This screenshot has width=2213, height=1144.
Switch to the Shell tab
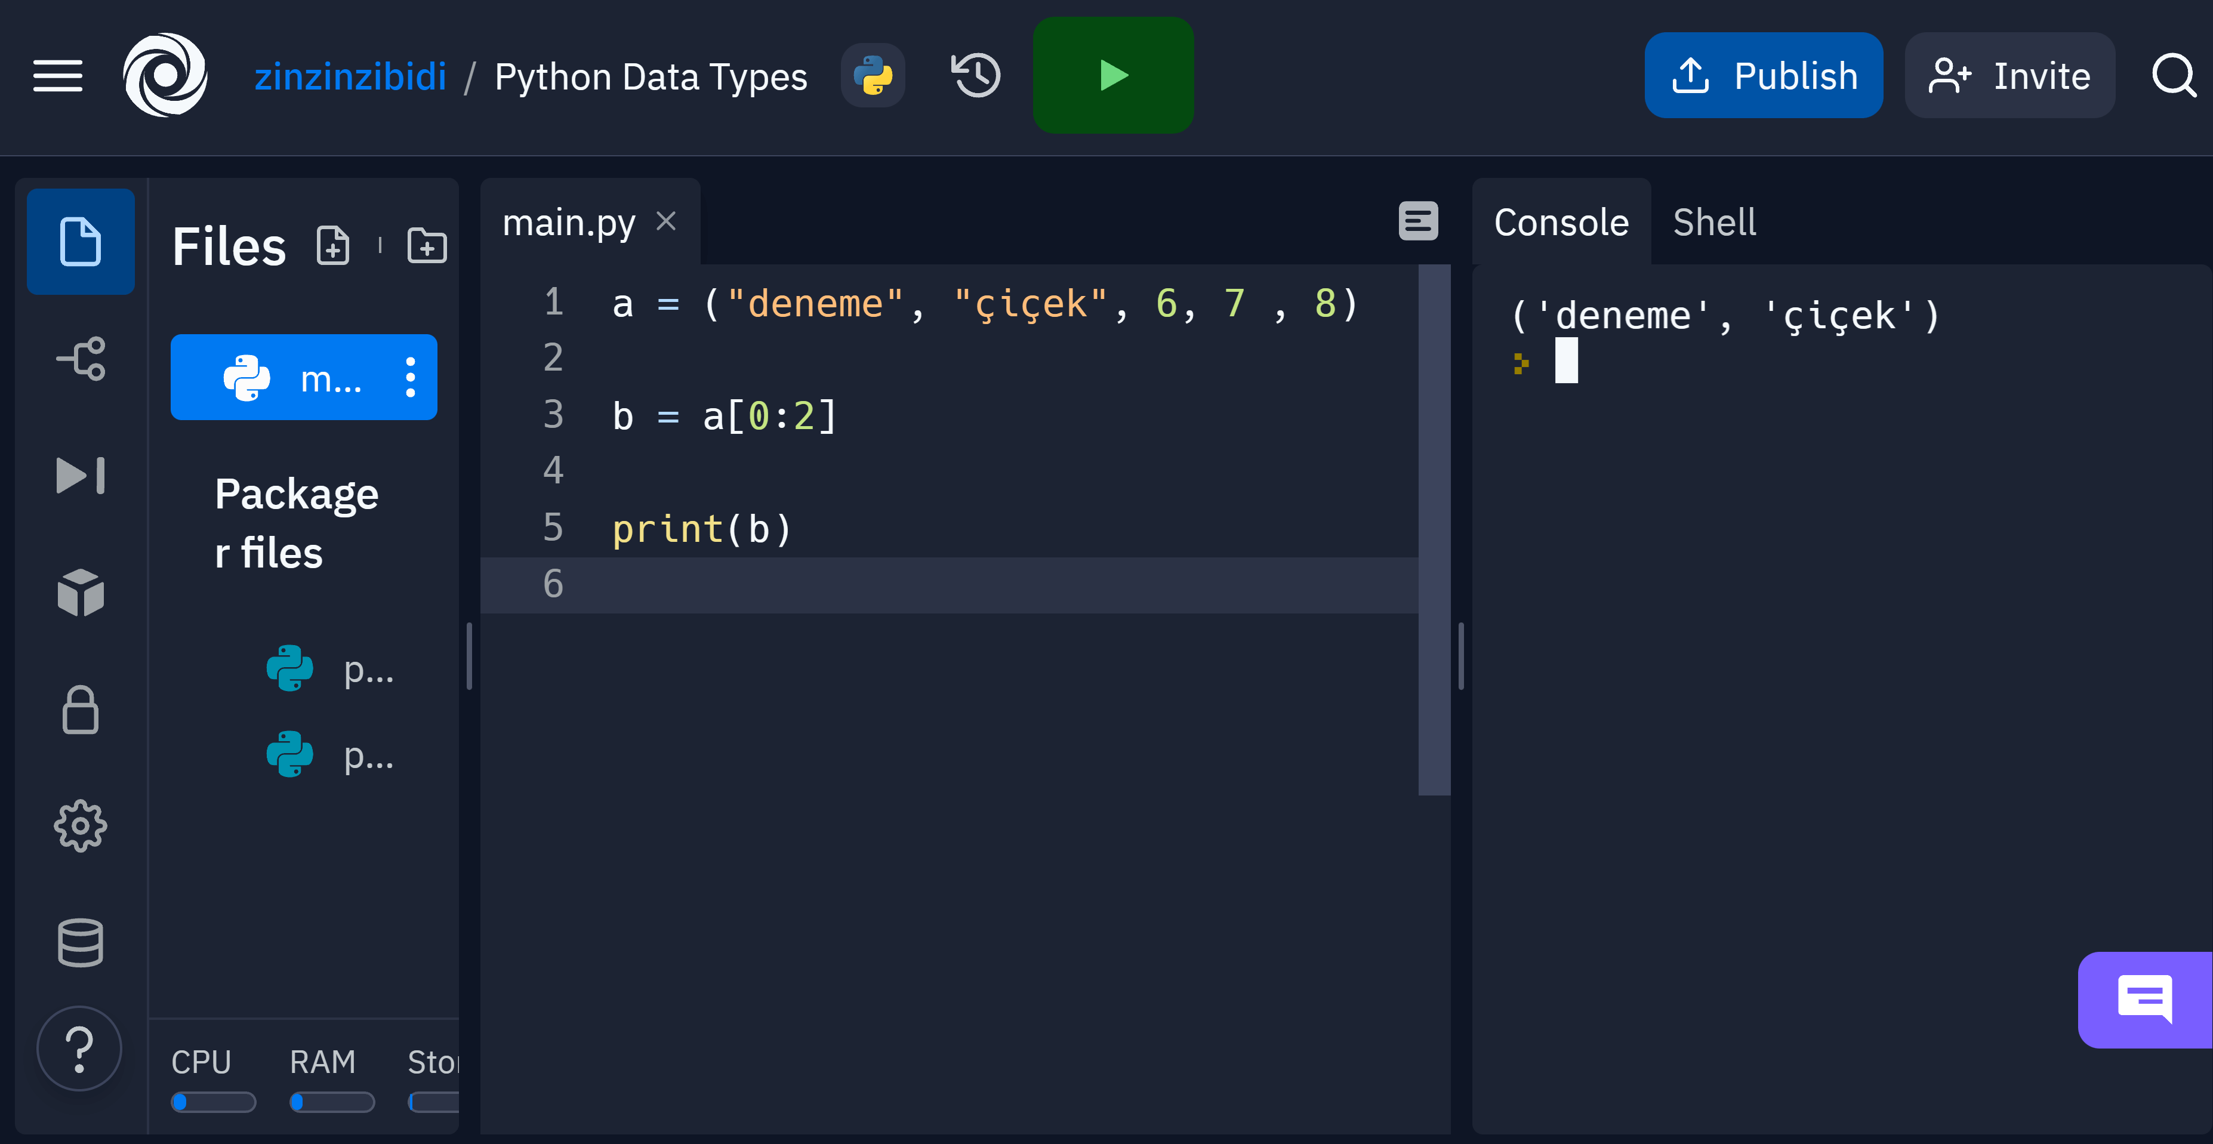pyautogui.click(x=1715, y=222)
